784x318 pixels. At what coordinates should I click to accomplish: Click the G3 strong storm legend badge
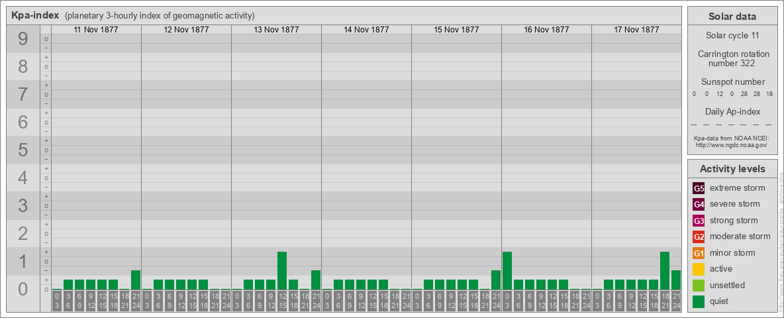coord(699,221)
